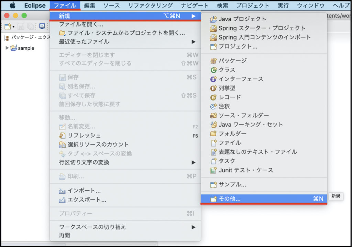Image resolution: width=352 pixels, height=247 pixels.
Task: Click the Junit テスト・ケース icon
Action: pyautogui.click(x=213, y=170)
